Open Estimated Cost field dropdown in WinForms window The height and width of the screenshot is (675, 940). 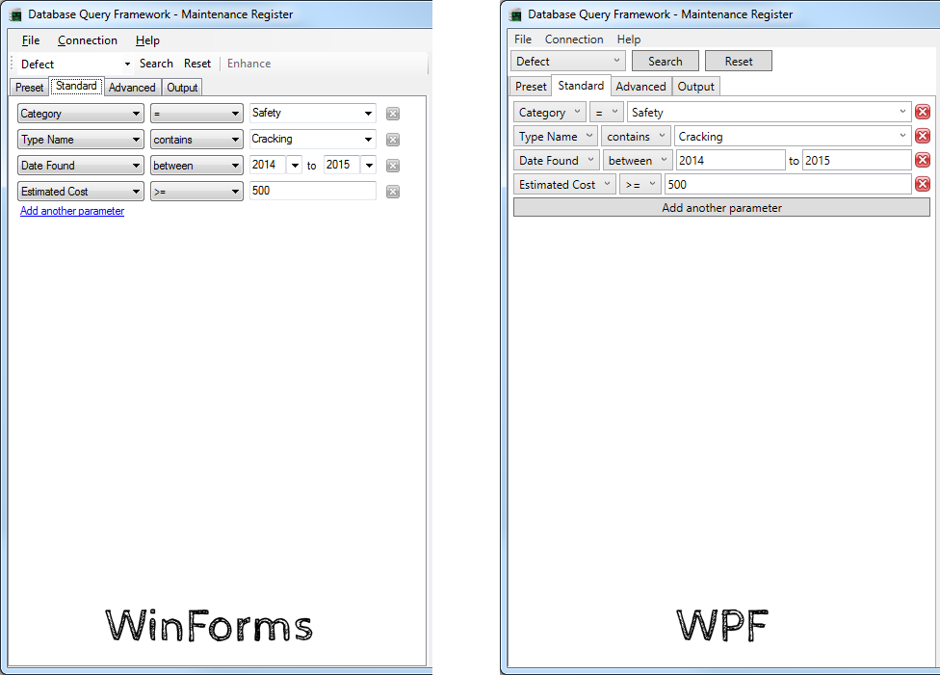pos(80,192)
